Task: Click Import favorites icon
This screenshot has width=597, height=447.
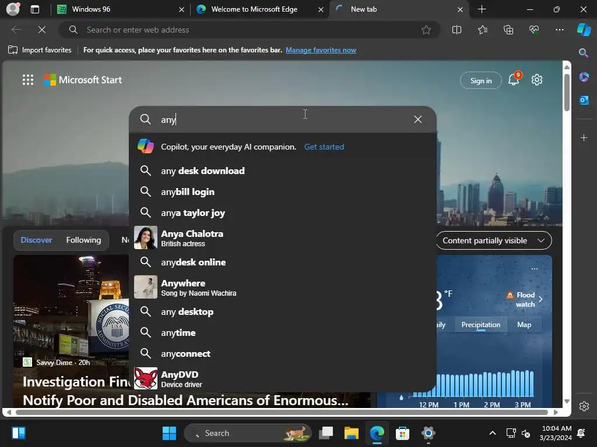Action: (13, 50)
